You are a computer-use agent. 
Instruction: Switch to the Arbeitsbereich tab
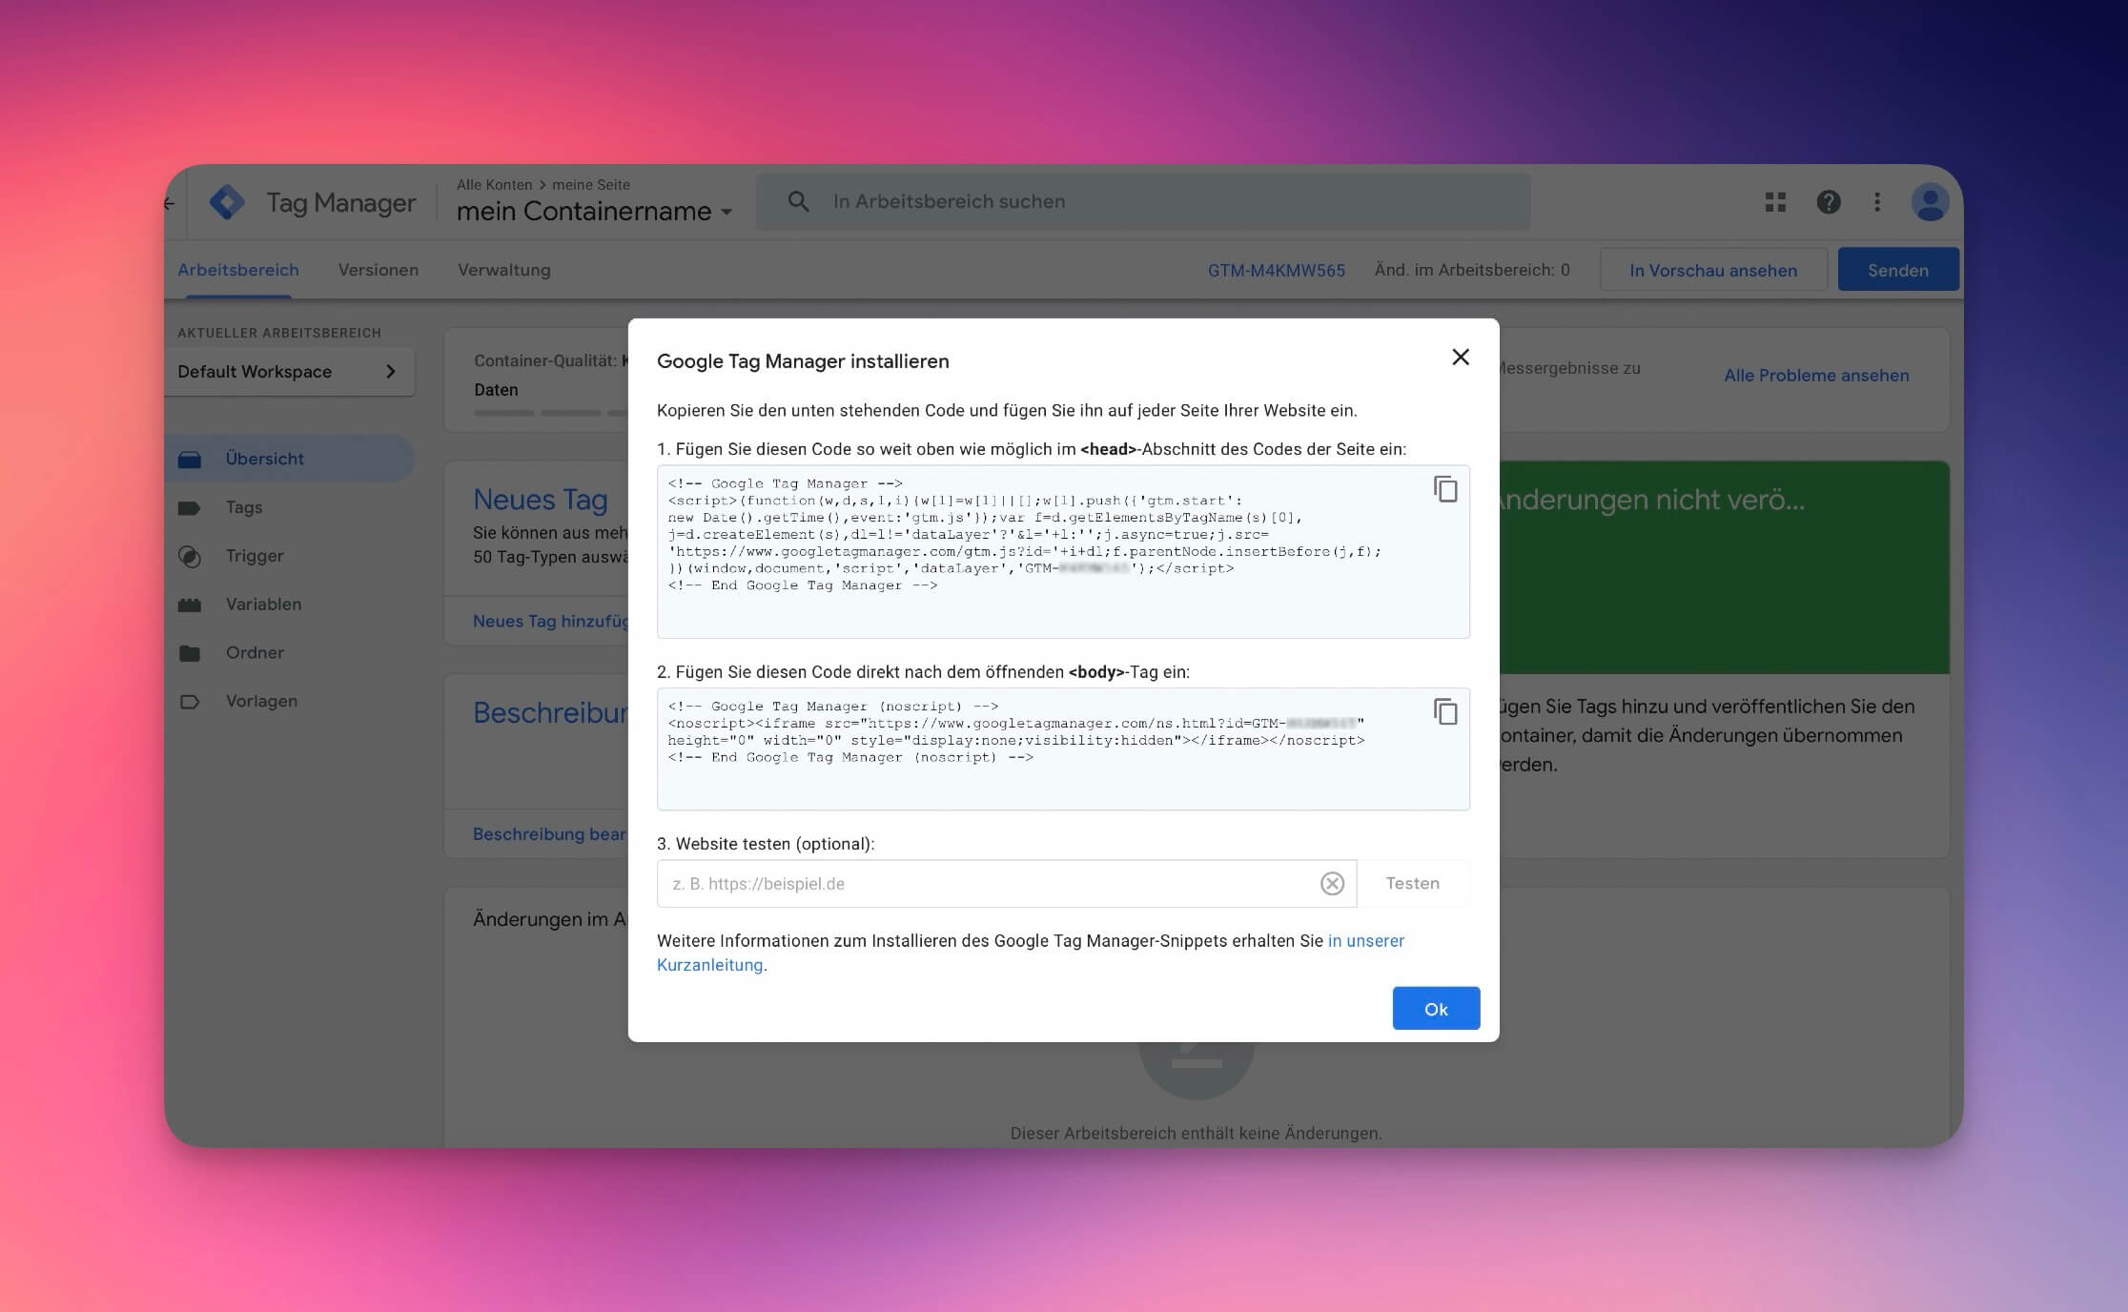click(x=238, y=270)
